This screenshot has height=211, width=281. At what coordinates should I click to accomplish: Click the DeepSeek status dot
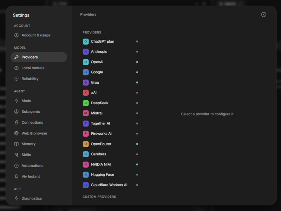click(x=137, y=103)
